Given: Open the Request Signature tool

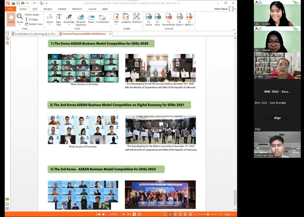Looking at the screenshot, I should (x=81, y=19).
